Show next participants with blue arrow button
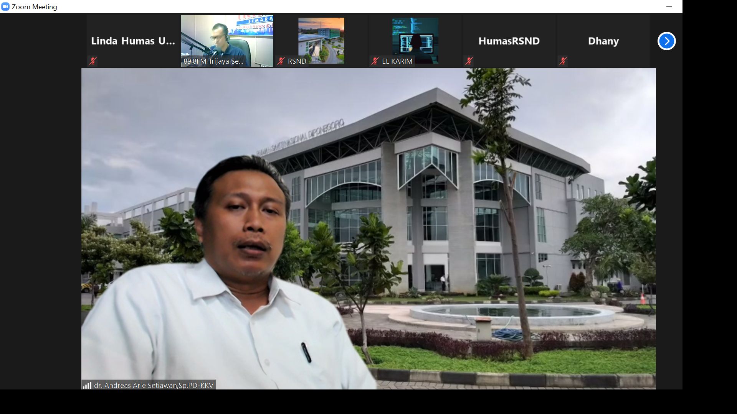The width and height of the screenshot is (737, 414). [x=666, y=41]
